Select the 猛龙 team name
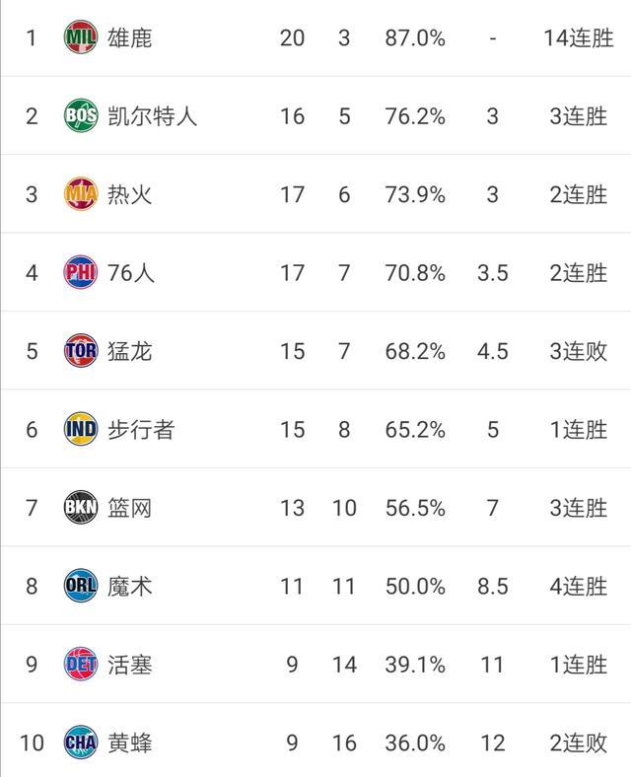 pos(130,351)
